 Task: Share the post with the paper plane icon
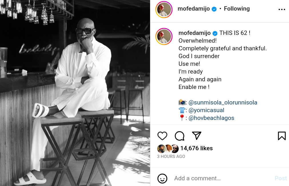coord(197,136)
